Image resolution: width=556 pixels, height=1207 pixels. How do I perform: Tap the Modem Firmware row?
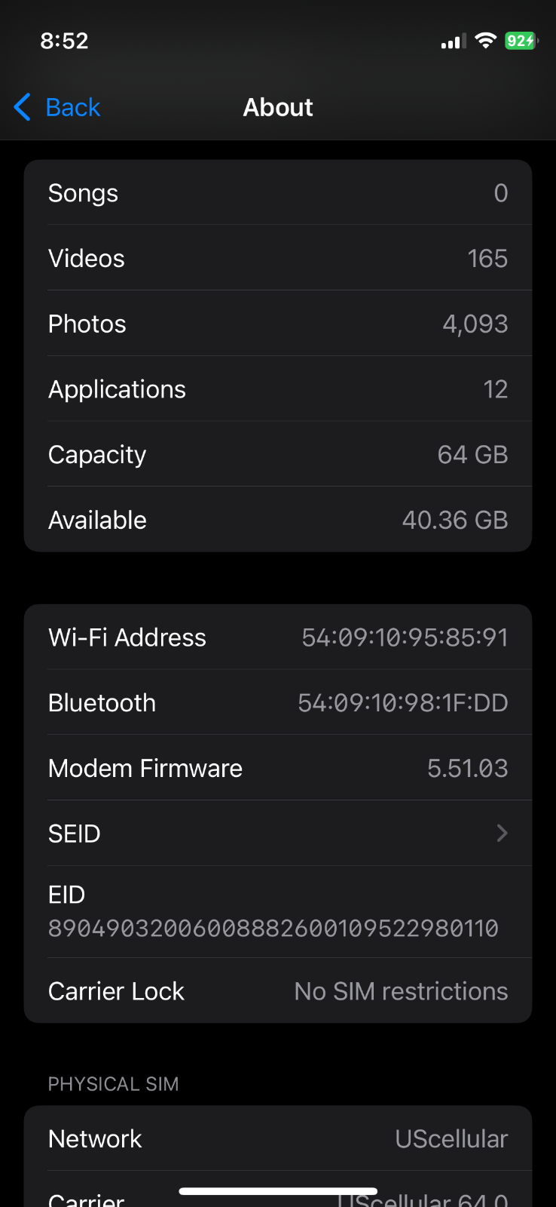[278, 768]
